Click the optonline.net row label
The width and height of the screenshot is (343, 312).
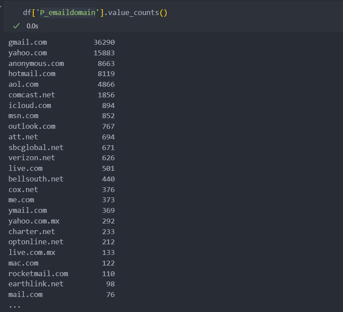click(x=36, y=242)
